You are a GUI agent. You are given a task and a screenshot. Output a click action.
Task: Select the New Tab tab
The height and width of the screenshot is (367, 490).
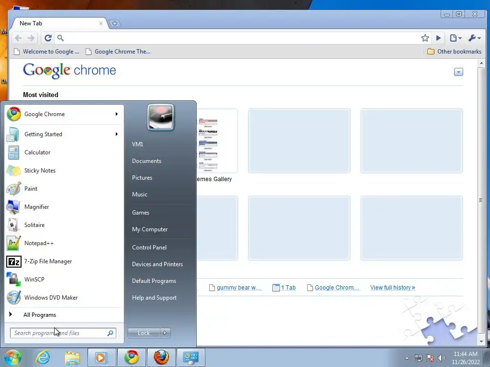pos(59,23)
